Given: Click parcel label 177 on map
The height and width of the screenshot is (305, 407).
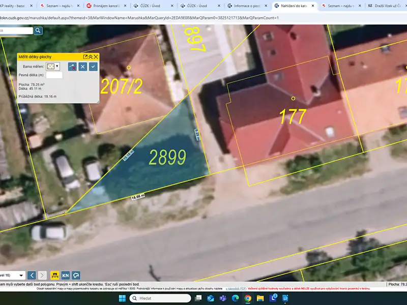Looking at the screenshot, I should (x=293, y=116).
